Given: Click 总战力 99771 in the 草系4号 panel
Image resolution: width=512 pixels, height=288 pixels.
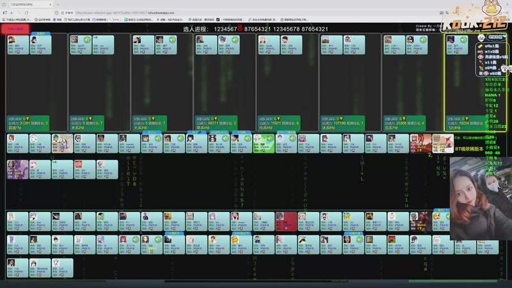Looking at the screenshot, I should click(x=207, y=124).
